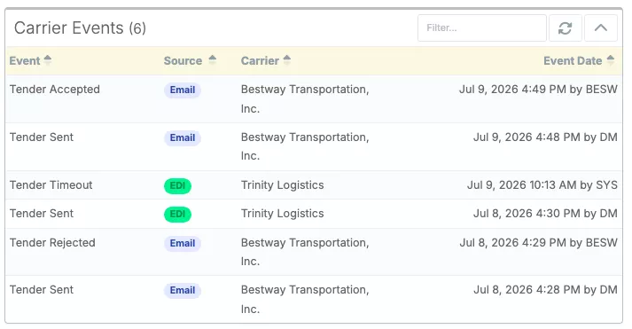Collapse the Carrier Events panel
This screenshot has height=329, width=632.
tap(601, 28)
